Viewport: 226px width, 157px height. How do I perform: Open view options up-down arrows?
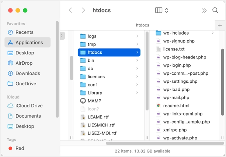point(167,11)
